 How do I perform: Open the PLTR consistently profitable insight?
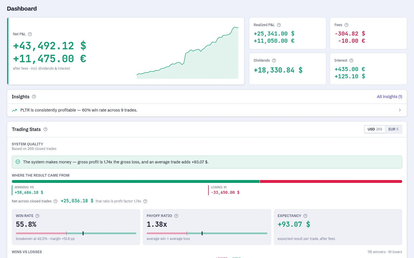click(x=207, y=110)
